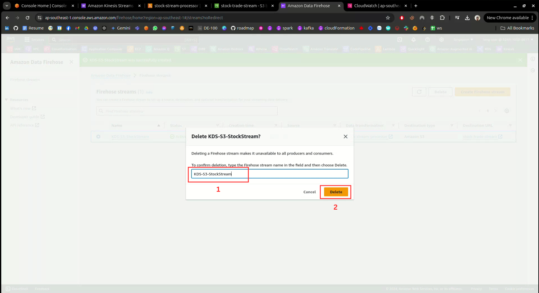This screenshot has width=539, height=293.
Task: Open Chrome downloads icon
Action: (467, 18)
